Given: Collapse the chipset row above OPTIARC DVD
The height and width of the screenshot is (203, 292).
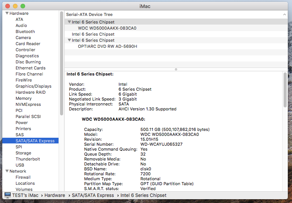Looking at the screenshot, I should point(69,40).
